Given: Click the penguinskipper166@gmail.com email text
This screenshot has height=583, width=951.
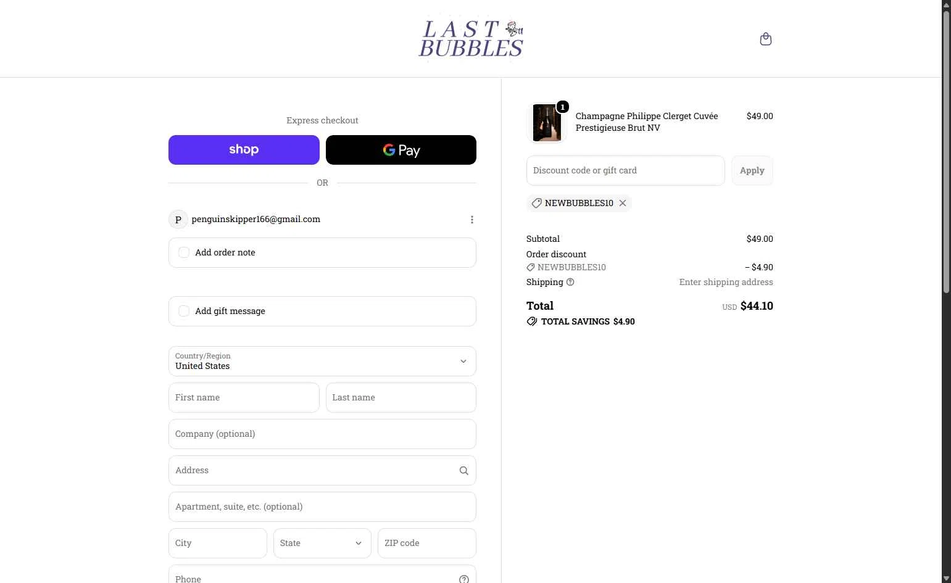Looking at the screenshot, I should coord(256,219).
